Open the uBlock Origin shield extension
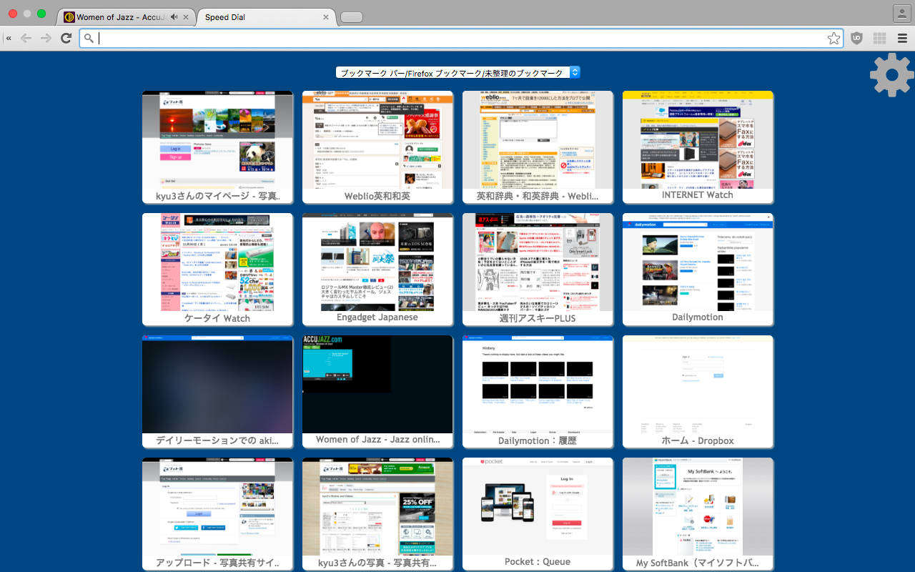The height and width of the screenshot is (572, 915). pyautogui.click(x=856, y=39)
